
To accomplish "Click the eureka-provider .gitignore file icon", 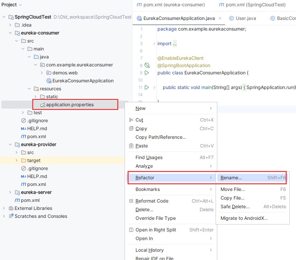I will (24, 168).
